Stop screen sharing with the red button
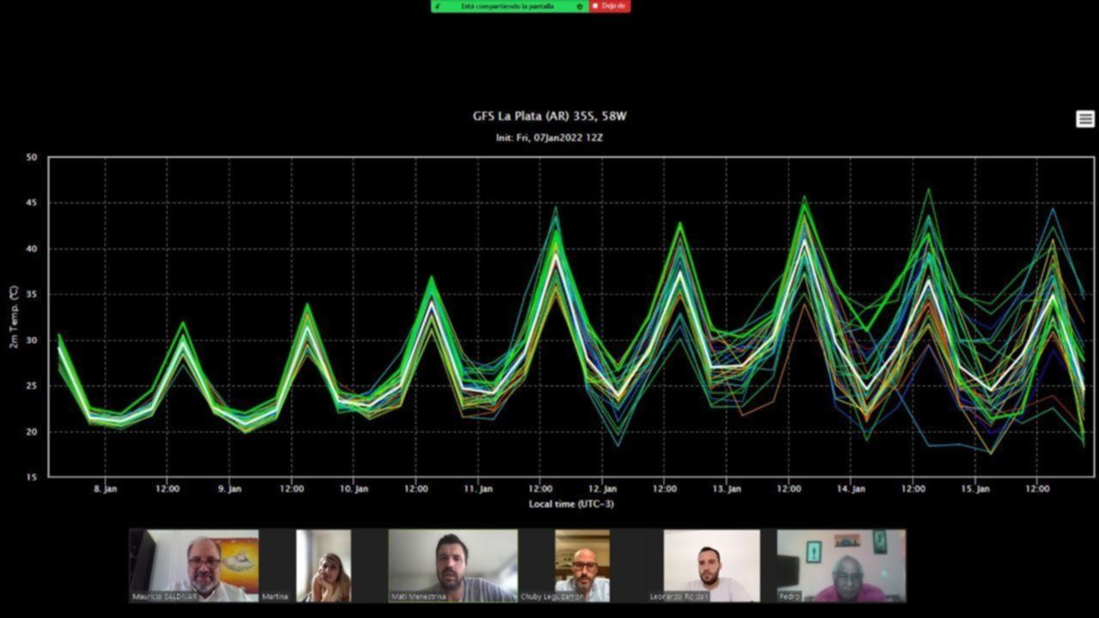Viewport: 1099px width, 618px height. [610, 6]
